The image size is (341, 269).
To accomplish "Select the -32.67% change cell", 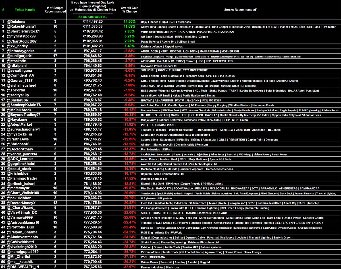I will [x=129, y=267].
